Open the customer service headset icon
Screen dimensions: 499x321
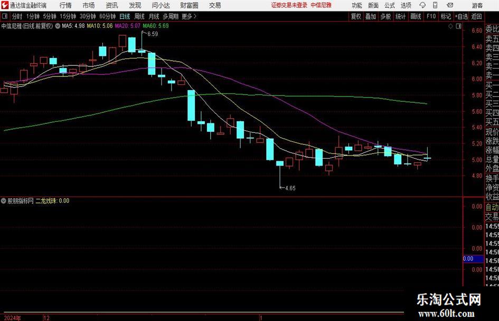tap(422, 5)
